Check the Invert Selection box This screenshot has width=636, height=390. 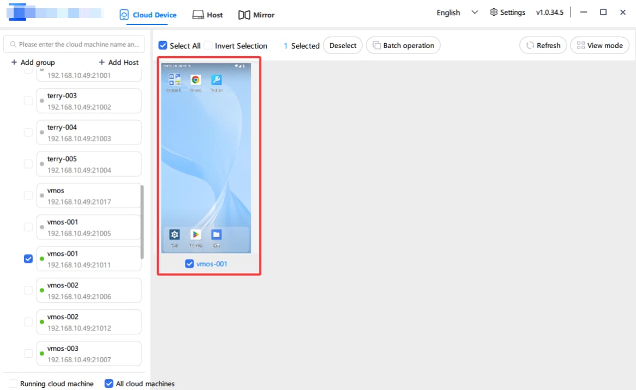208,46
